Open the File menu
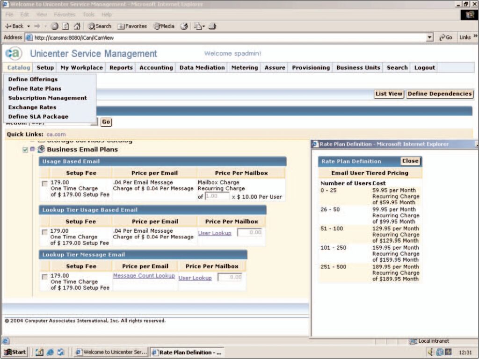 9,14
